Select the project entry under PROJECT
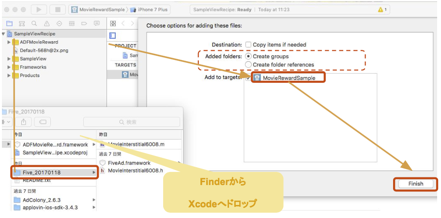Screen dimensions: 441x218 130,55
